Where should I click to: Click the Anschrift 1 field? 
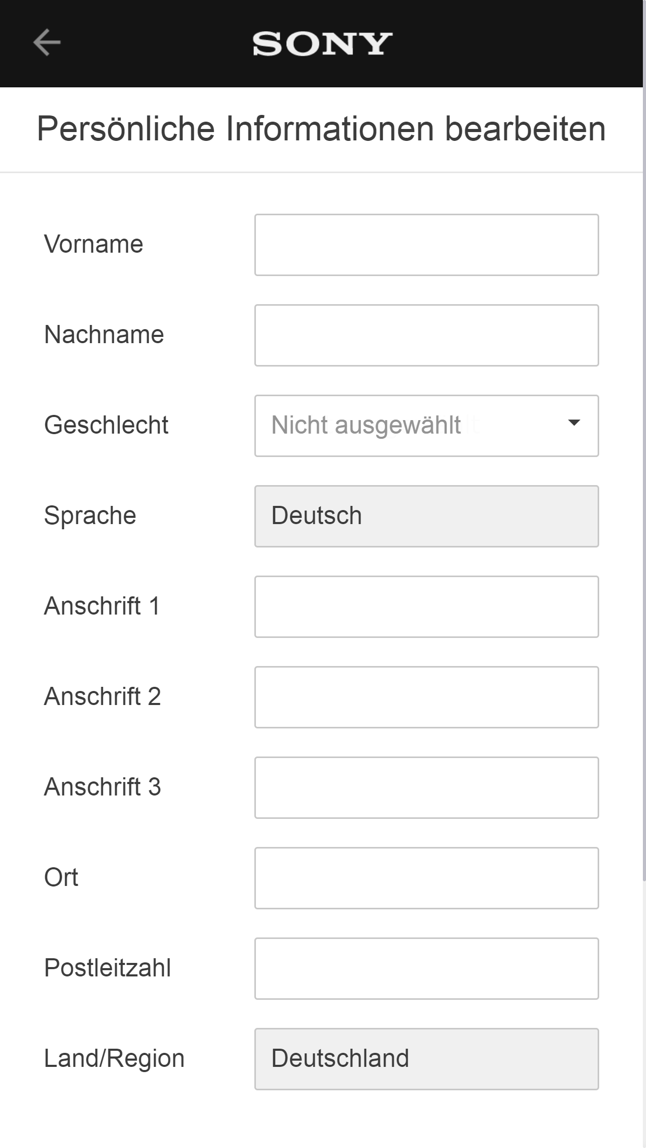pos(427,606)
